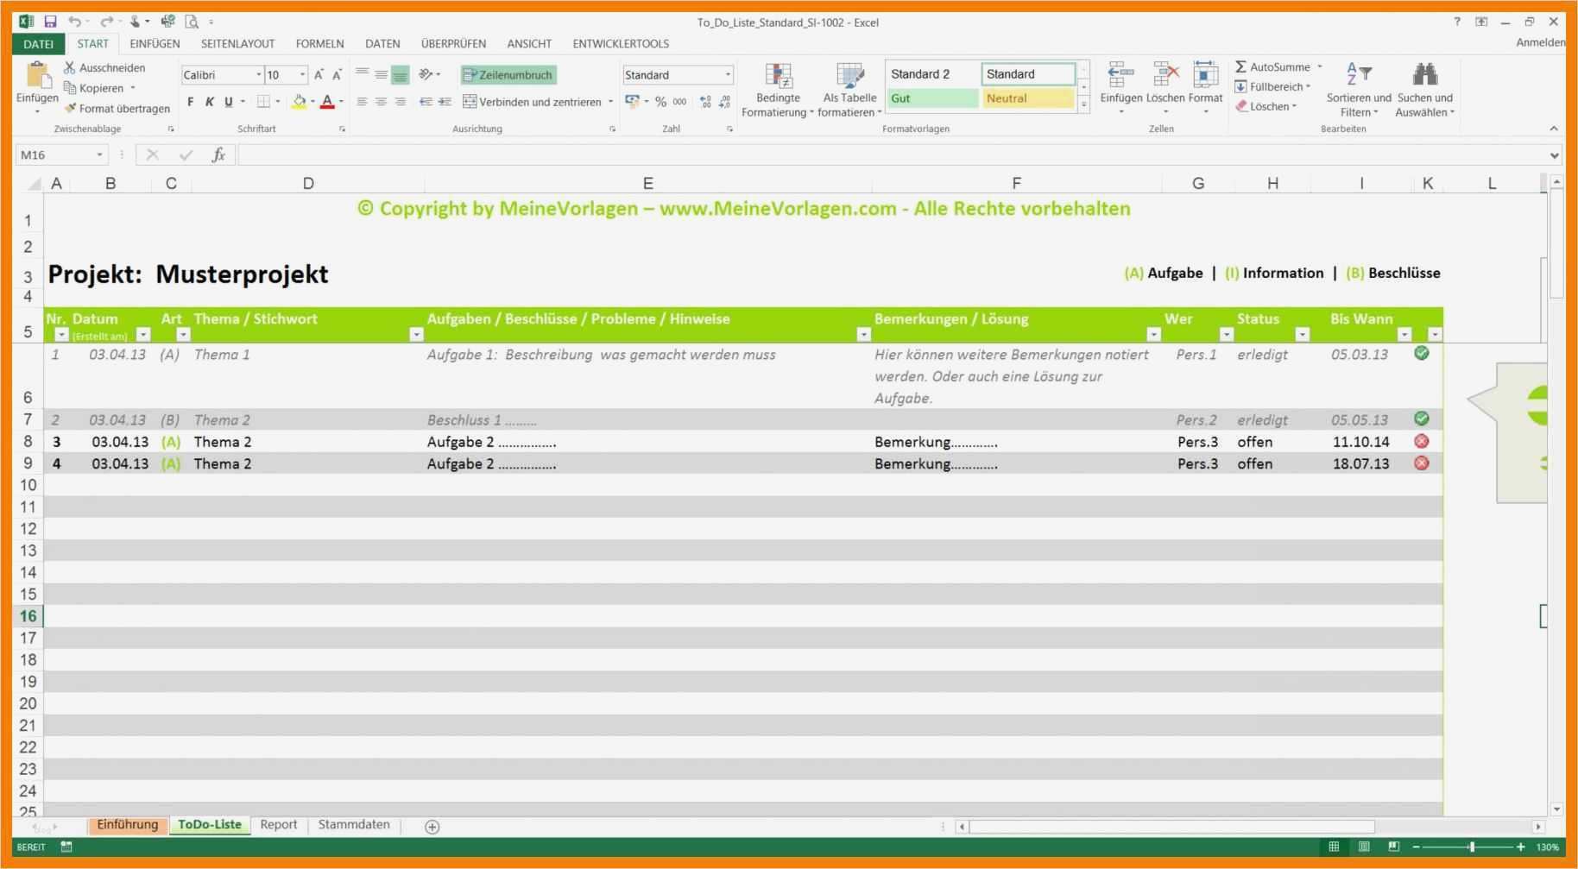This screenshot has height=869, width=1578.
Task: Open the font size dropdown
Action: tap(302, 74)
